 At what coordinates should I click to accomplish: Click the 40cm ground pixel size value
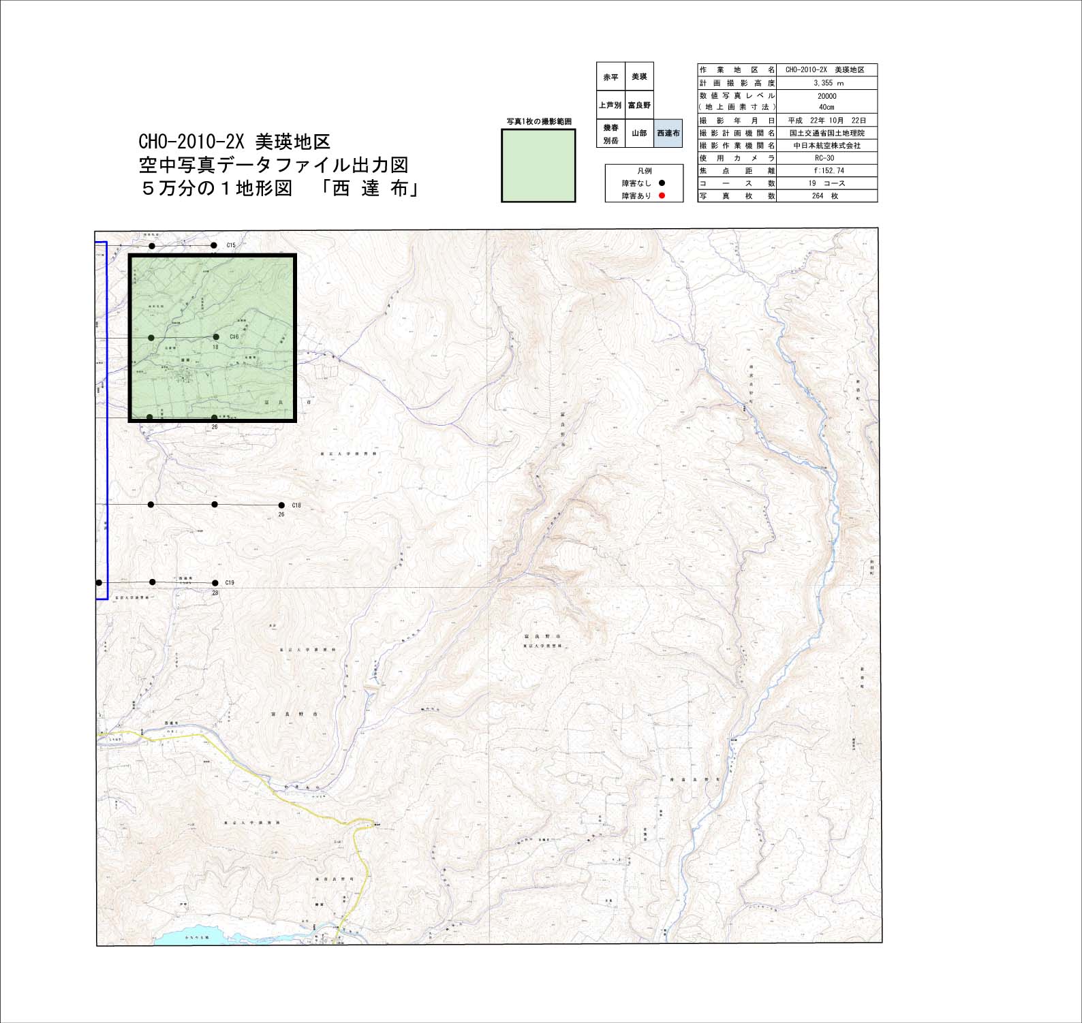pyautogui.click(x=826, y=107)
